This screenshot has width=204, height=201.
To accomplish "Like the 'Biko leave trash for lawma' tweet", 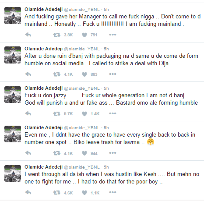I will (84, 153).
